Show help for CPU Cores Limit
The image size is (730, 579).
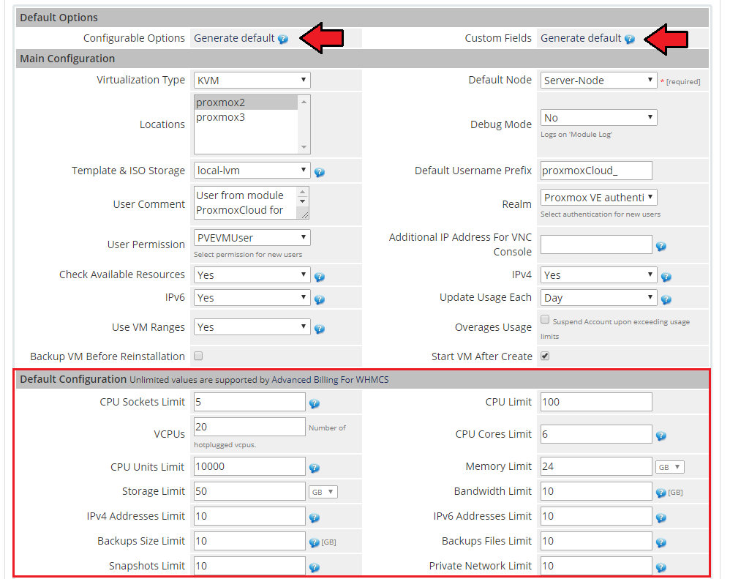pyautogui.click(x=661, y=436)
